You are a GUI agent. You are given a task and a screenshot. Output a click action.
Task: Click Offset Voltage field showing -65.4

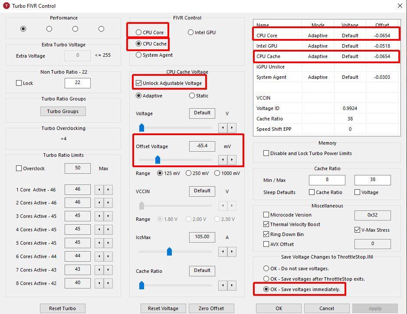(202, 146)
